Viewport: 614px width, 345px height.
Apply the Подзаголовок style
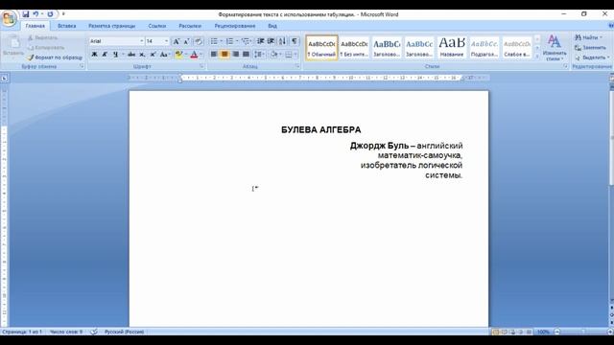(x=484, y=48)
